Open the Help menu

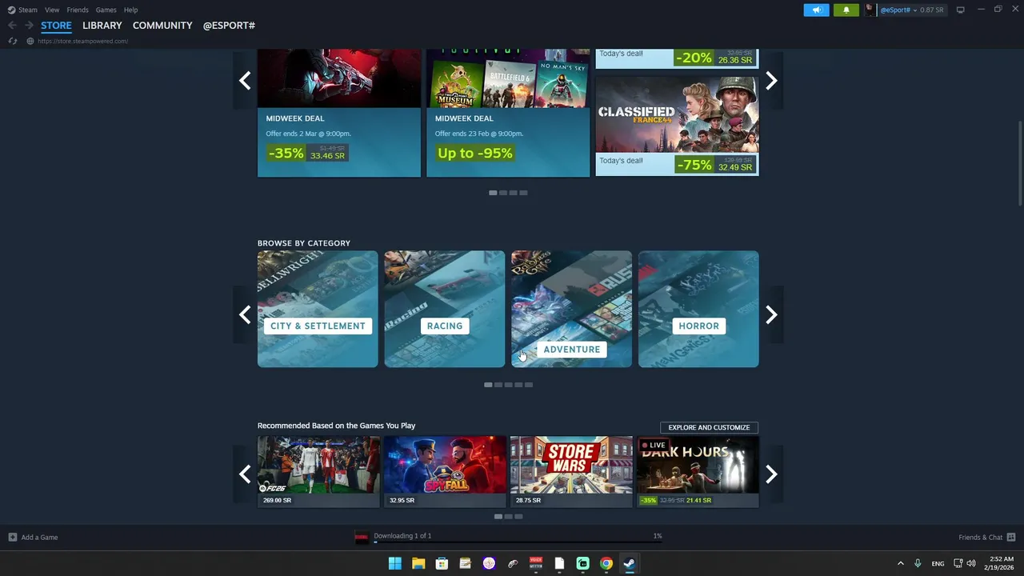click(x=130, y=10)
